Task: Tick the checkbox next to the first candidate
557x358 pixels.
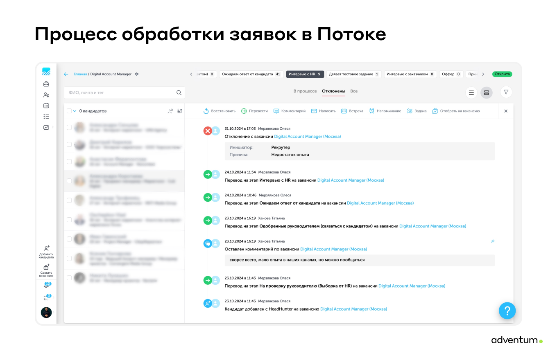Action: pos(69,127)
